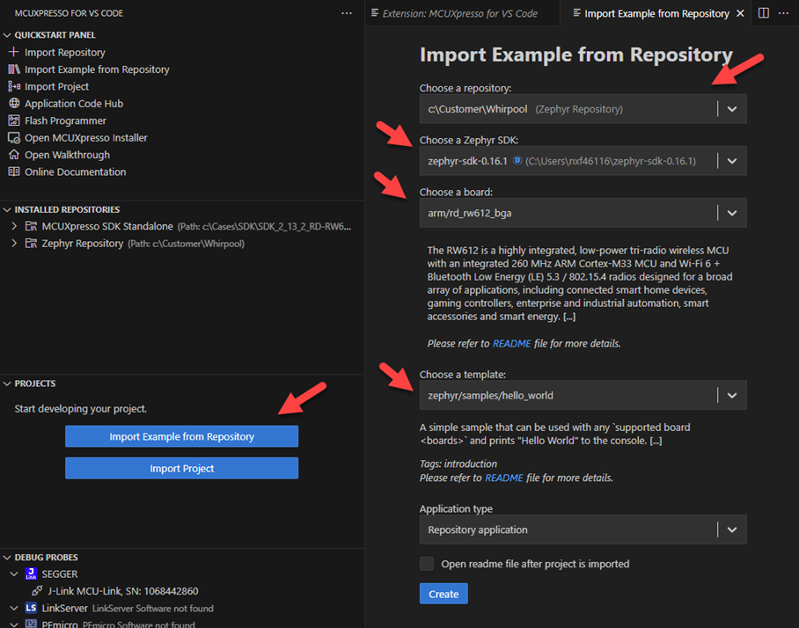Click the Online Documentation book icon
799x628 pixels.
click(13, 172)
